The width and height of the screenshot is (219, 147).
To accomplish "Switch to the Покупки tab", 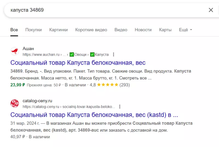I will tap(33, 30).
